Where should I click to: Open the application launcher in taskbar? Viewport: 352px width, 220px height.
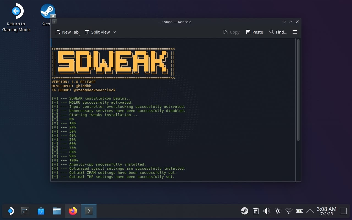click(10, 211)
